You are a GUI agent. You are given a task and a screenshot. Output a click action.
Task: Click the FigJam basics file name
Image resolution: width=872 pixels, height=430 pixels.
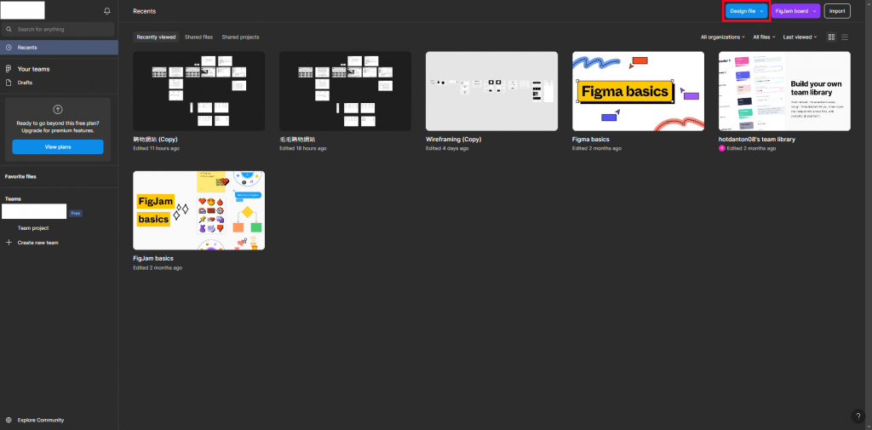(x=153, y=258)
